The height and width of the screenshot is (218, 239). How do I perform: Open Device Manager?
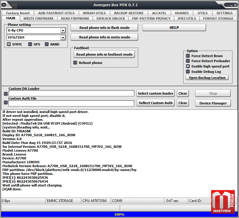[213, 103]
